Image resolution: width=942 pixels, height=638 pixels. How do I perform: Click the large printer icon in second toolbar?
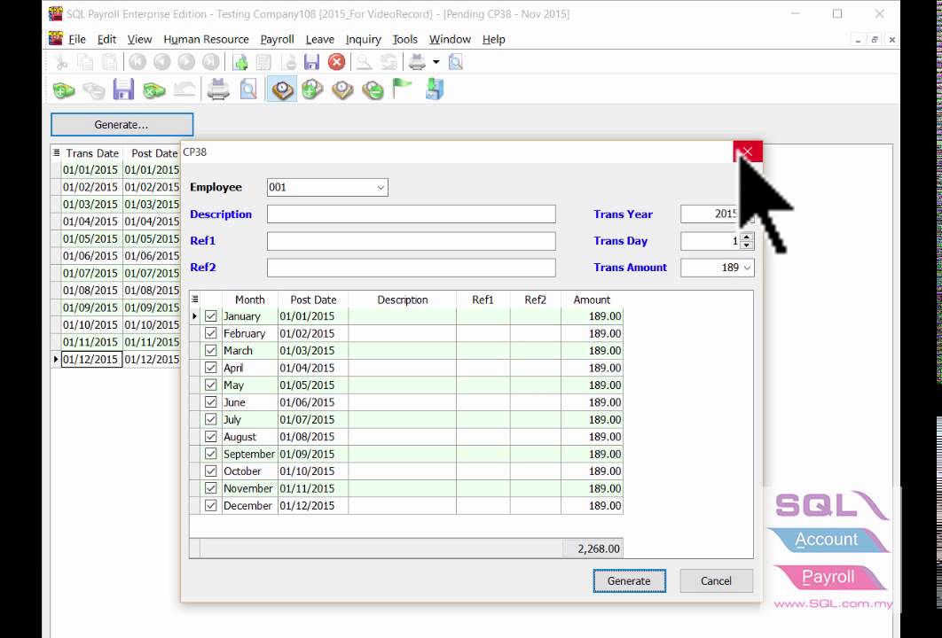pyautogui.click(x=218, y=90)
